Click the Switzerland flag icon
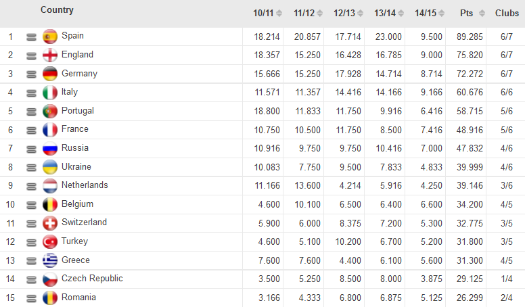525x307 pixels. coord(50,223)
